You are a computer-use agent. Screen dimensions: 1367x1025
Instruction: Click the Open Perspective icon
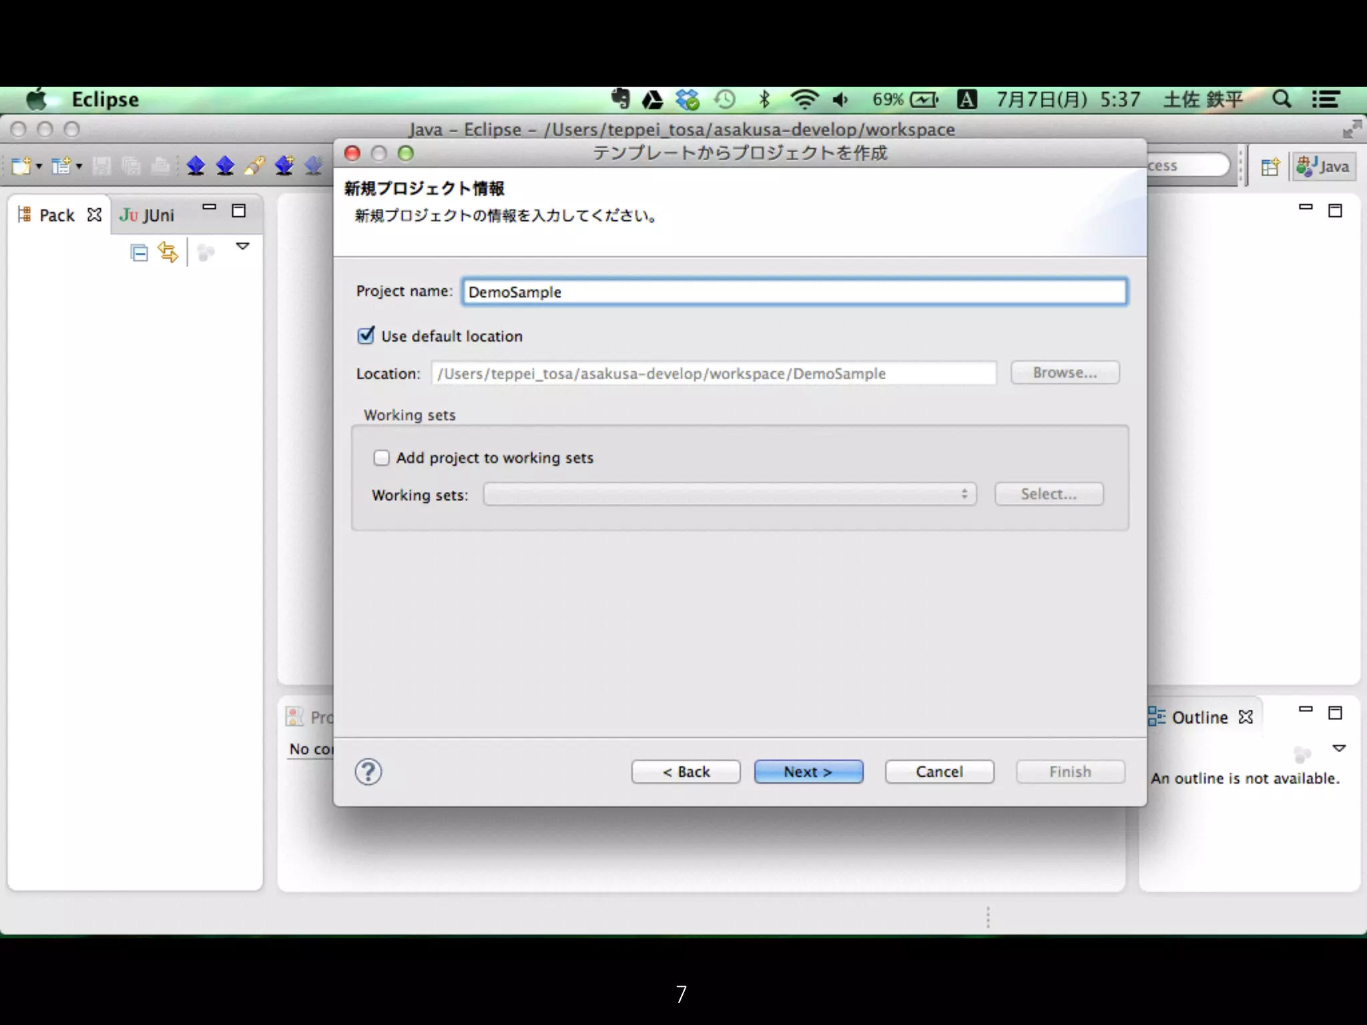[1270, 166]
